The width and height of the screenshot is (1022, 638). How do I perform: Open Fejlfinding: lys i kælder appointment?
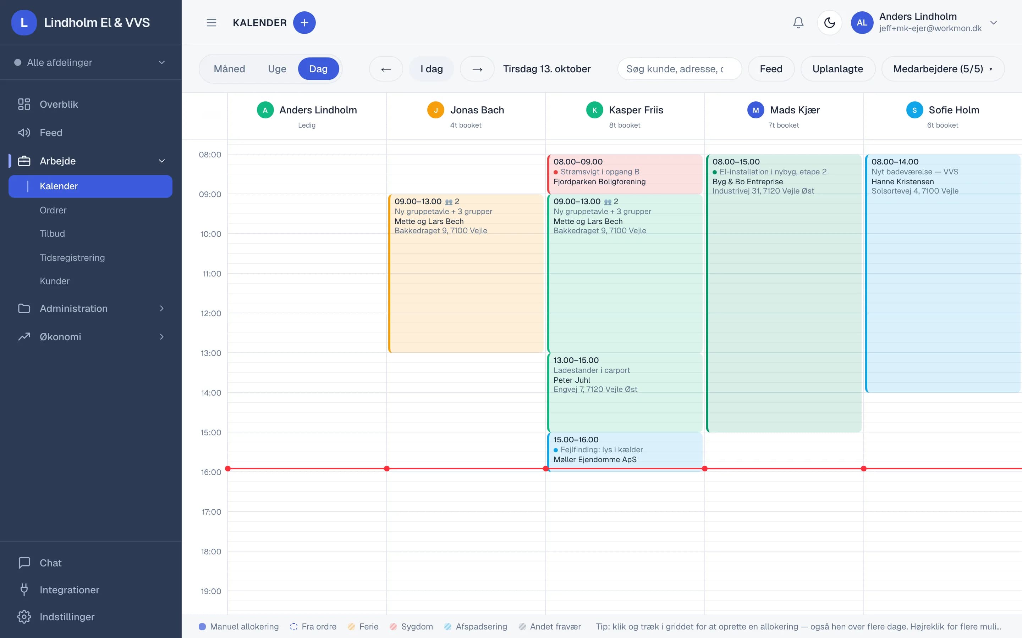(625, 452)
